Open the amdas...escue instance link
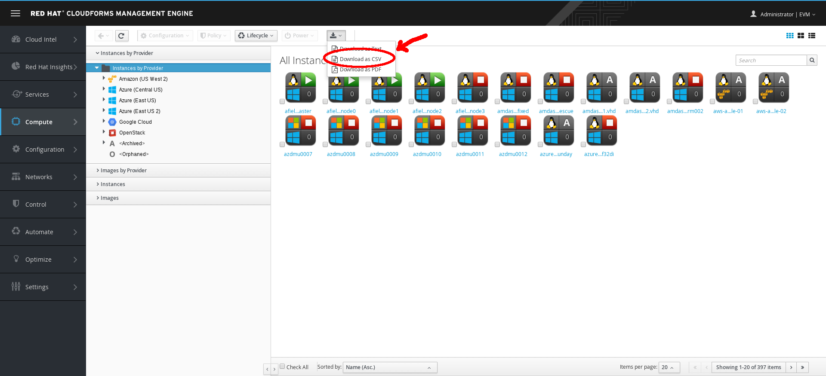 tap(556, 111)
